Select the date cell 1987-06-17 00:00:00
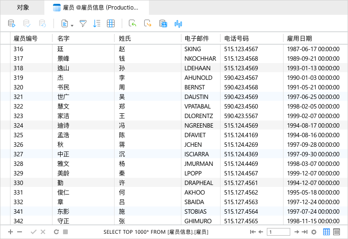Screen dimensions: 348x239 316,49
